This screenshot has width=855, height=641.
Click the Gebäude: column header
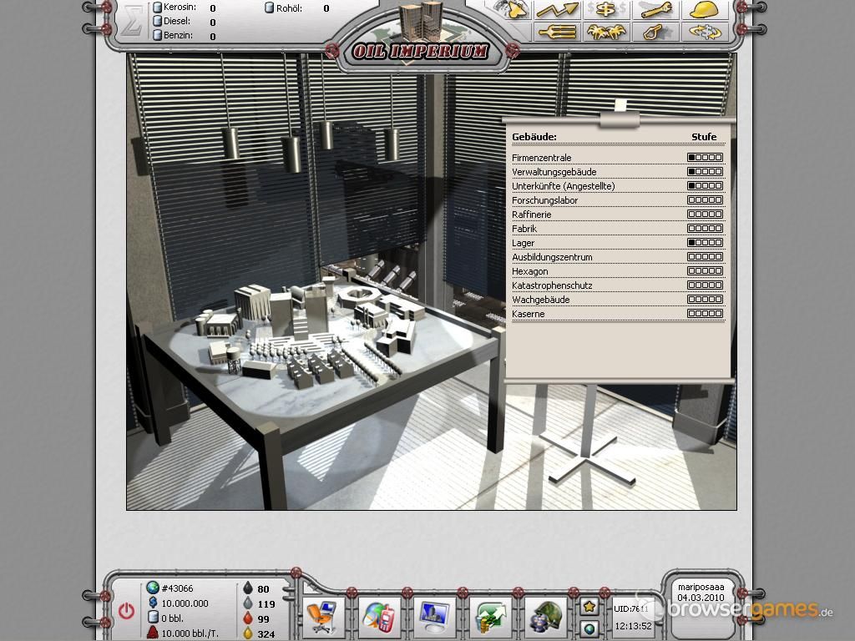click(534, 137)
